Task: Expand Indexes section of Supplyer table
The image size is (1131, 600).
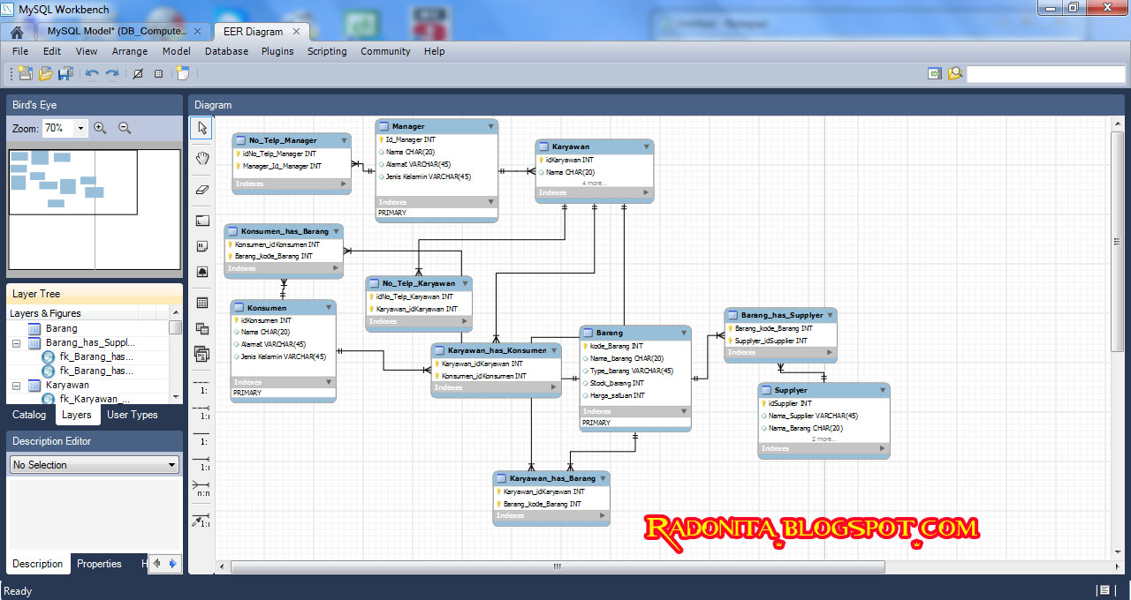Action: [x=882, y=449]
